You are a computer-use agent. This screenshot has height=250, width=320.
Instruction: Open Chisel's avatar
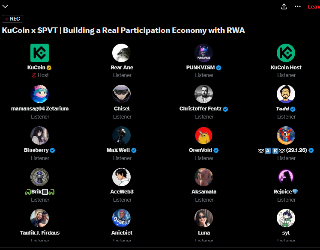(x=121, y=94)
